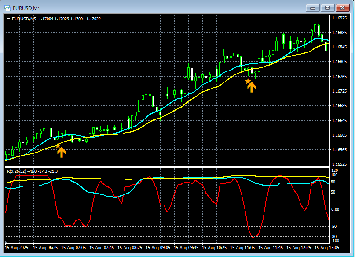Click price level 1.16765 on the price axis
The width and height of the screenshot is (355, 257).
[339, 76]
